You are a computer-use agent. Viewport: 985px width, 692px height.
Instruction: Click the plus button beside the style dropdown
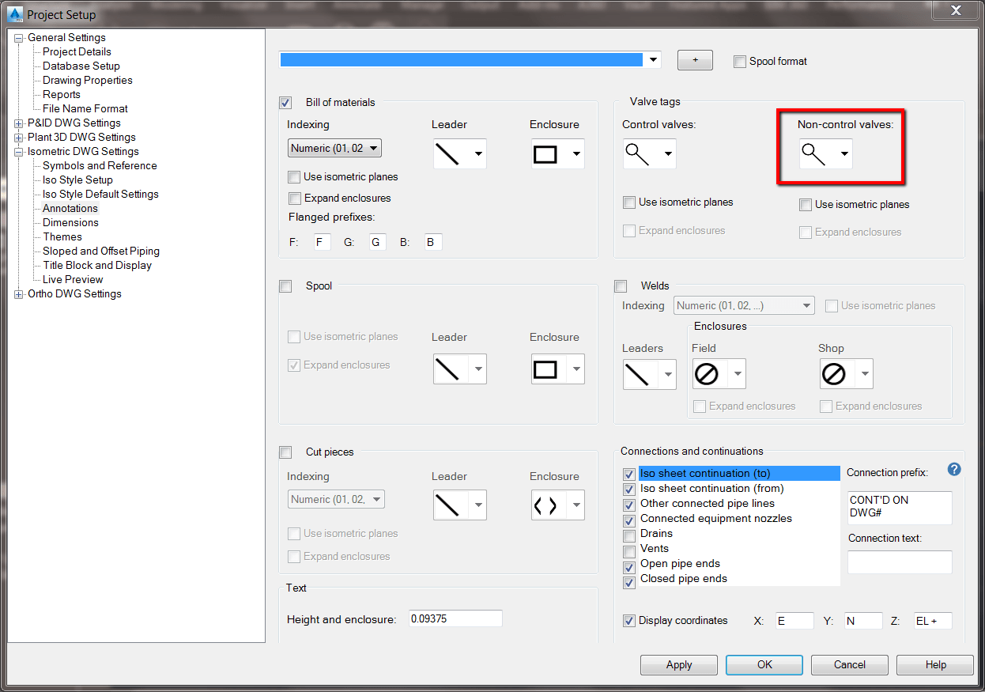695,60
